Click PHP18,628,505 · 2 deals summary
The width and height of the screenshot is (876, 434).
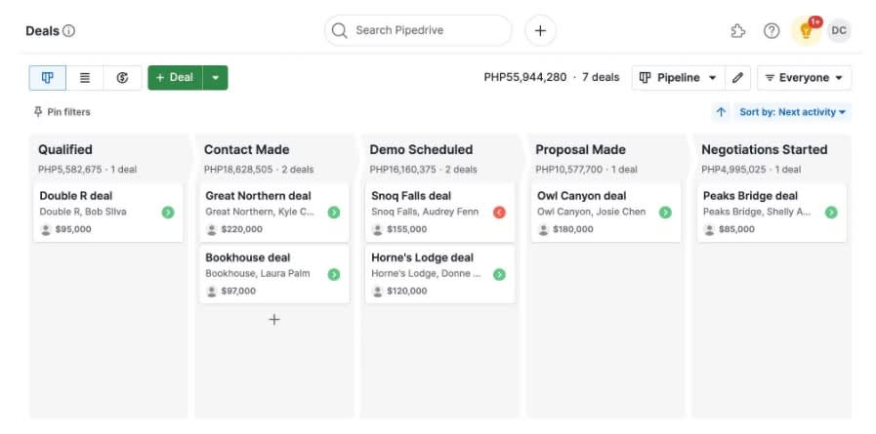259,170
